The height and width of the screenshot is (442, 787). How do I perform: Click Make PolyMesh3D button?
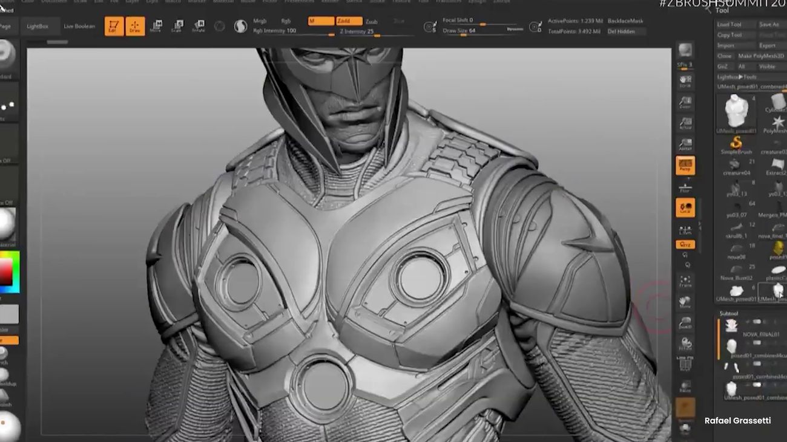[762, 56]
